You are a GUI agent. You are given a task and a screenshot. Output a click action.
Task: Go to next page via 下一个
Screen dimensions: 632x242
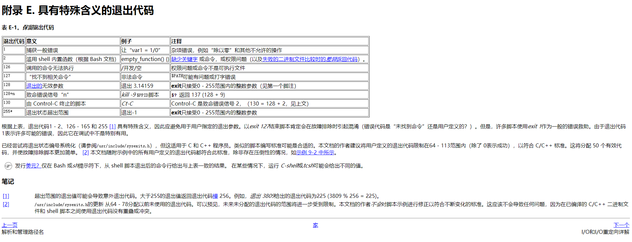(x=621, y=225)
